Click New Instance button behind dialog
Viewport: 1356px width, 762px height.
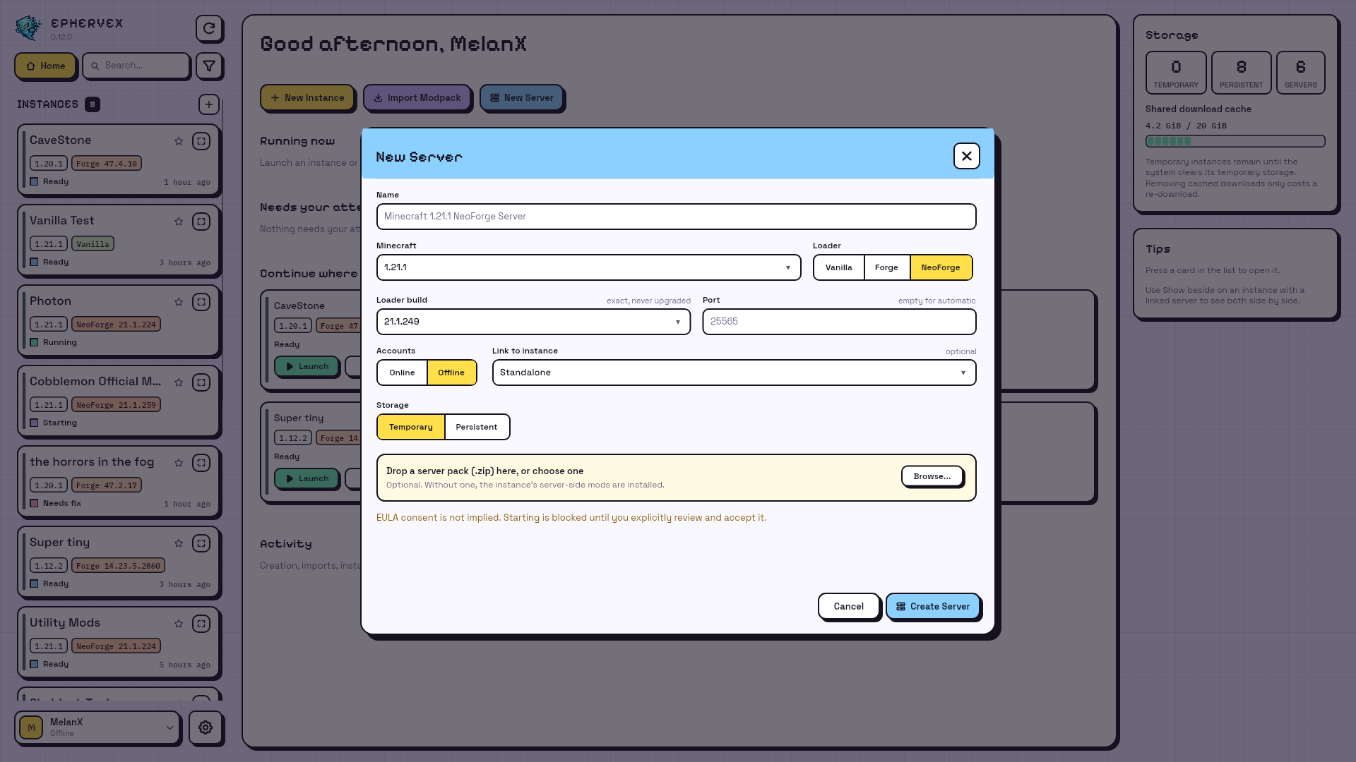point(307,97)
